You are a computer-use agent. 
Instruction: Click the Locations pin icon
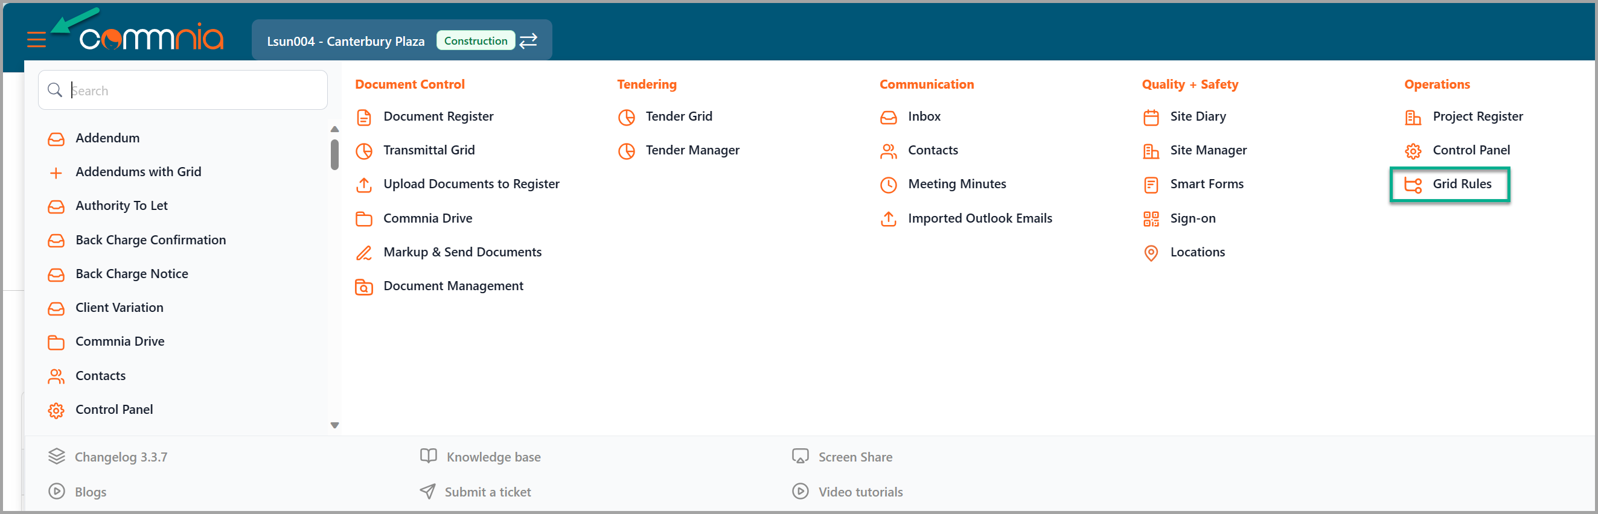coord(1151,253)
